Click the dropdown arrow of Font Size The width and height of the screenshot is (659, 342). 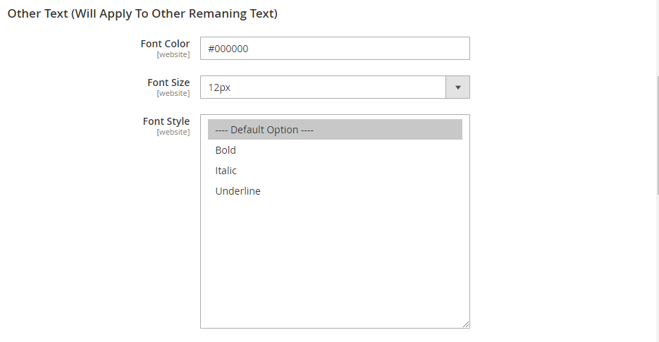click(x=457, y=87)
